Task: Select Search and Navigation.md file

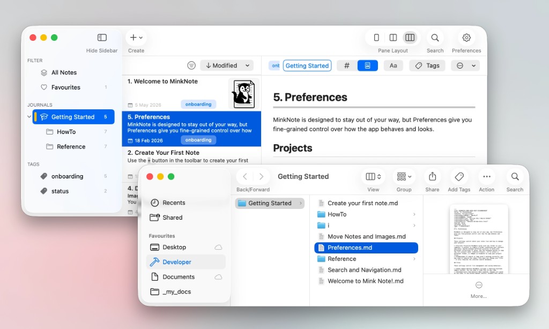Action: (x=366, y=270)
